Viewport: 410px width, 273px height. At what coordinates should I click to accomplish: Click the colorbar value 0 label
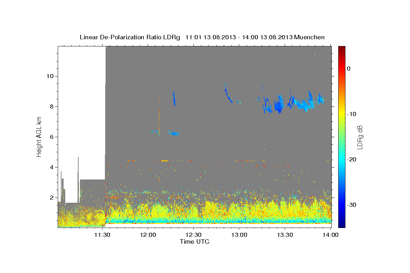tap(349, 69)
